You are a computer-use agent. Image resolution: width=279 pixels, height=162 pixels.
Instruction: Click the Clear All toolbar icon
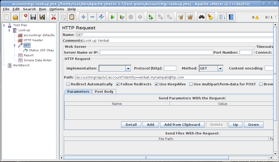(190, 17)
